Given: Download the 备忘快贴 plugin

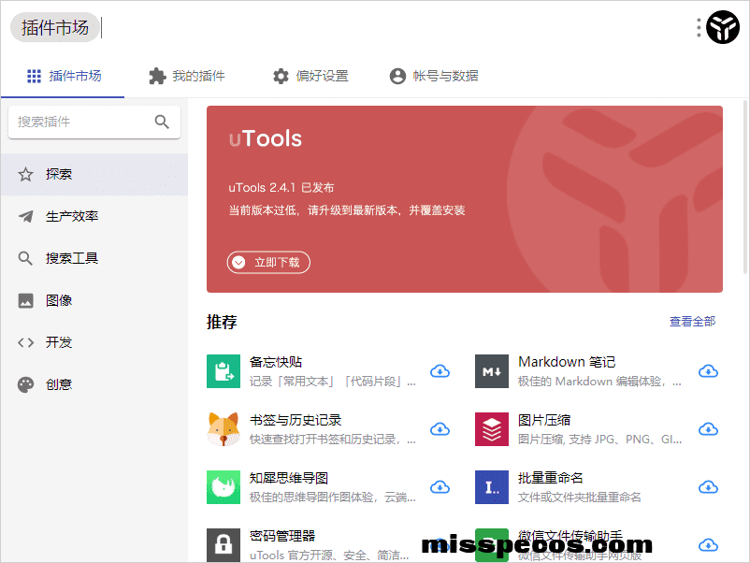Looking at the screenshot, I should (440, 371).
